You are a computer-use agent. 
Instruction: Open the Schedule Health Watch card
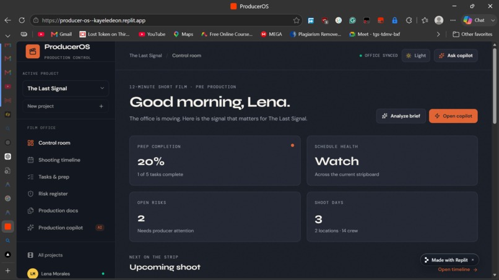click(392, 161)
